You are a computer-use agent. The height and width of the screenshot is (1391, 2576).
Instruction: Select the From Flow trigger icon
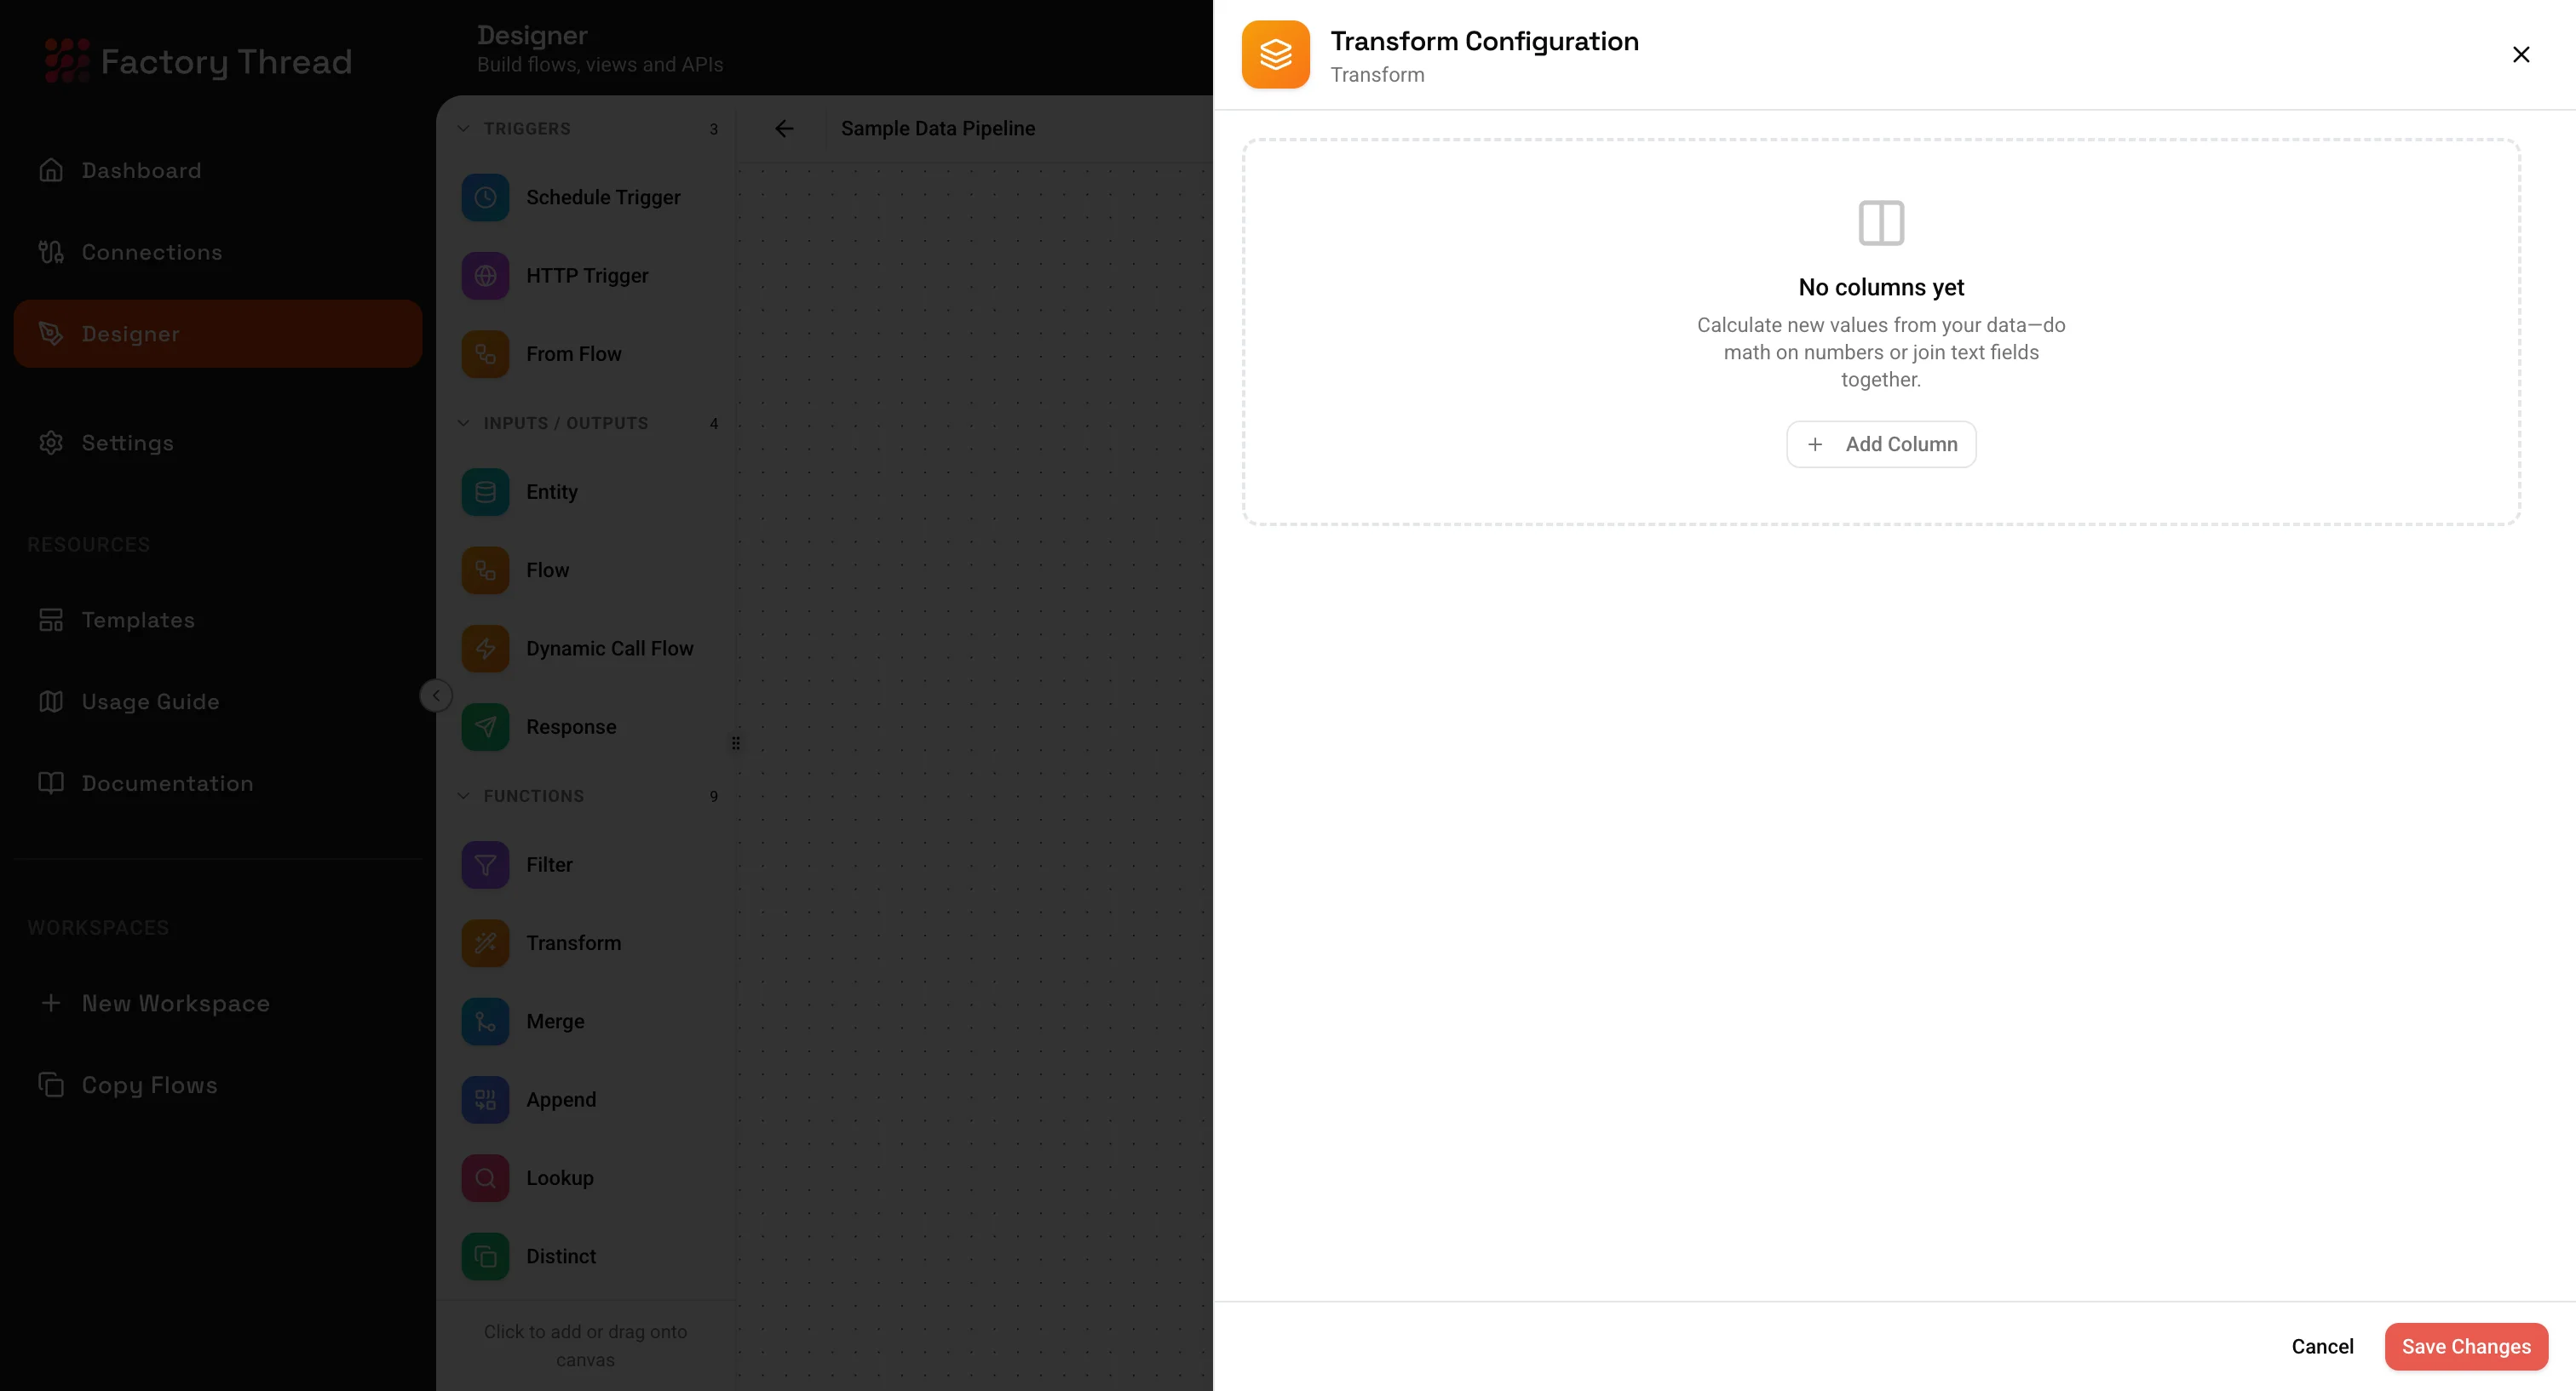point(486,354)
